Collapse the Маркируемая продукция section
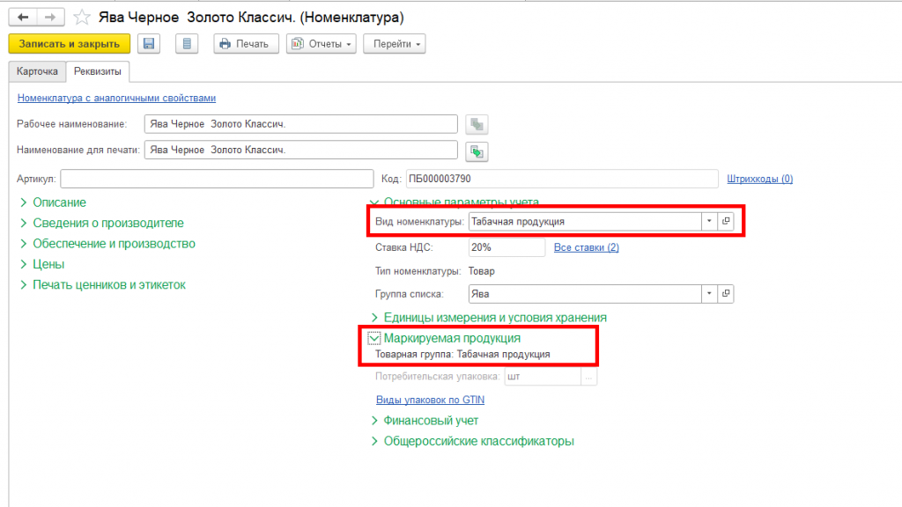The width and height of the screenshot is (902, 507). click(445, 338)
